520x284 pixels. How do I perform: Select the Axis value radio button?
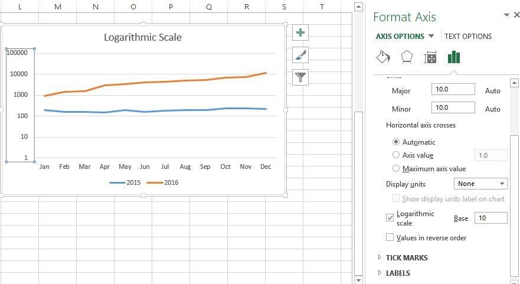tap(395, 155)
